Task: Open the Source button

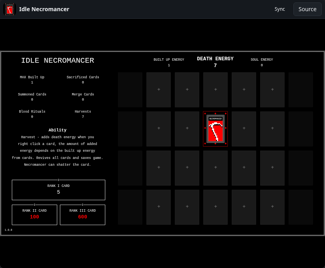Action: click(x=307, y=9)
